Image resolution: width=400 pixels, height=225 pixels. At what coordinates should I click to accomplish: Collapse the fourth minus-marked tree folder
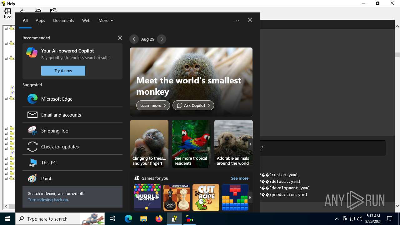[x=6, y=98]
